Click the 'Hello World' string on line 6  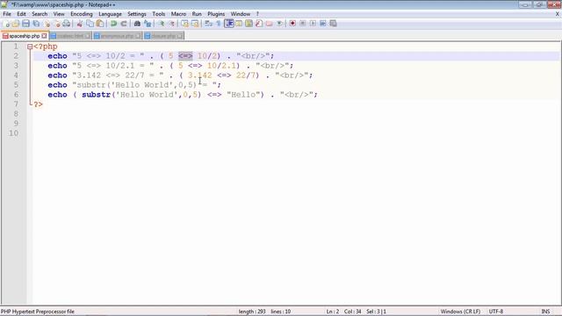click(x=147, y=95)
